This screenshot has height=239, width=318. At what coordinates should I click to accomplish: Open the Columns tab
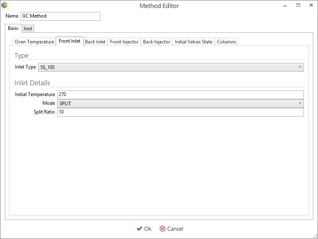click(227, 42)
